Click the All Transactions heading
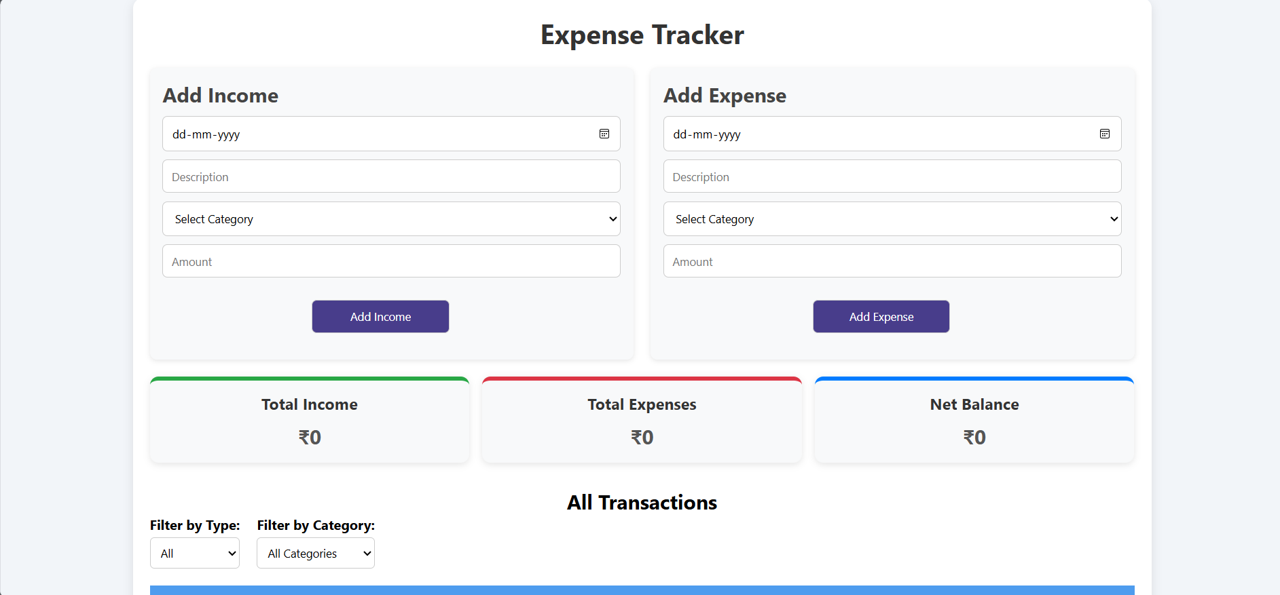This screenshot has width=1280, height=595. pos(642,503)
